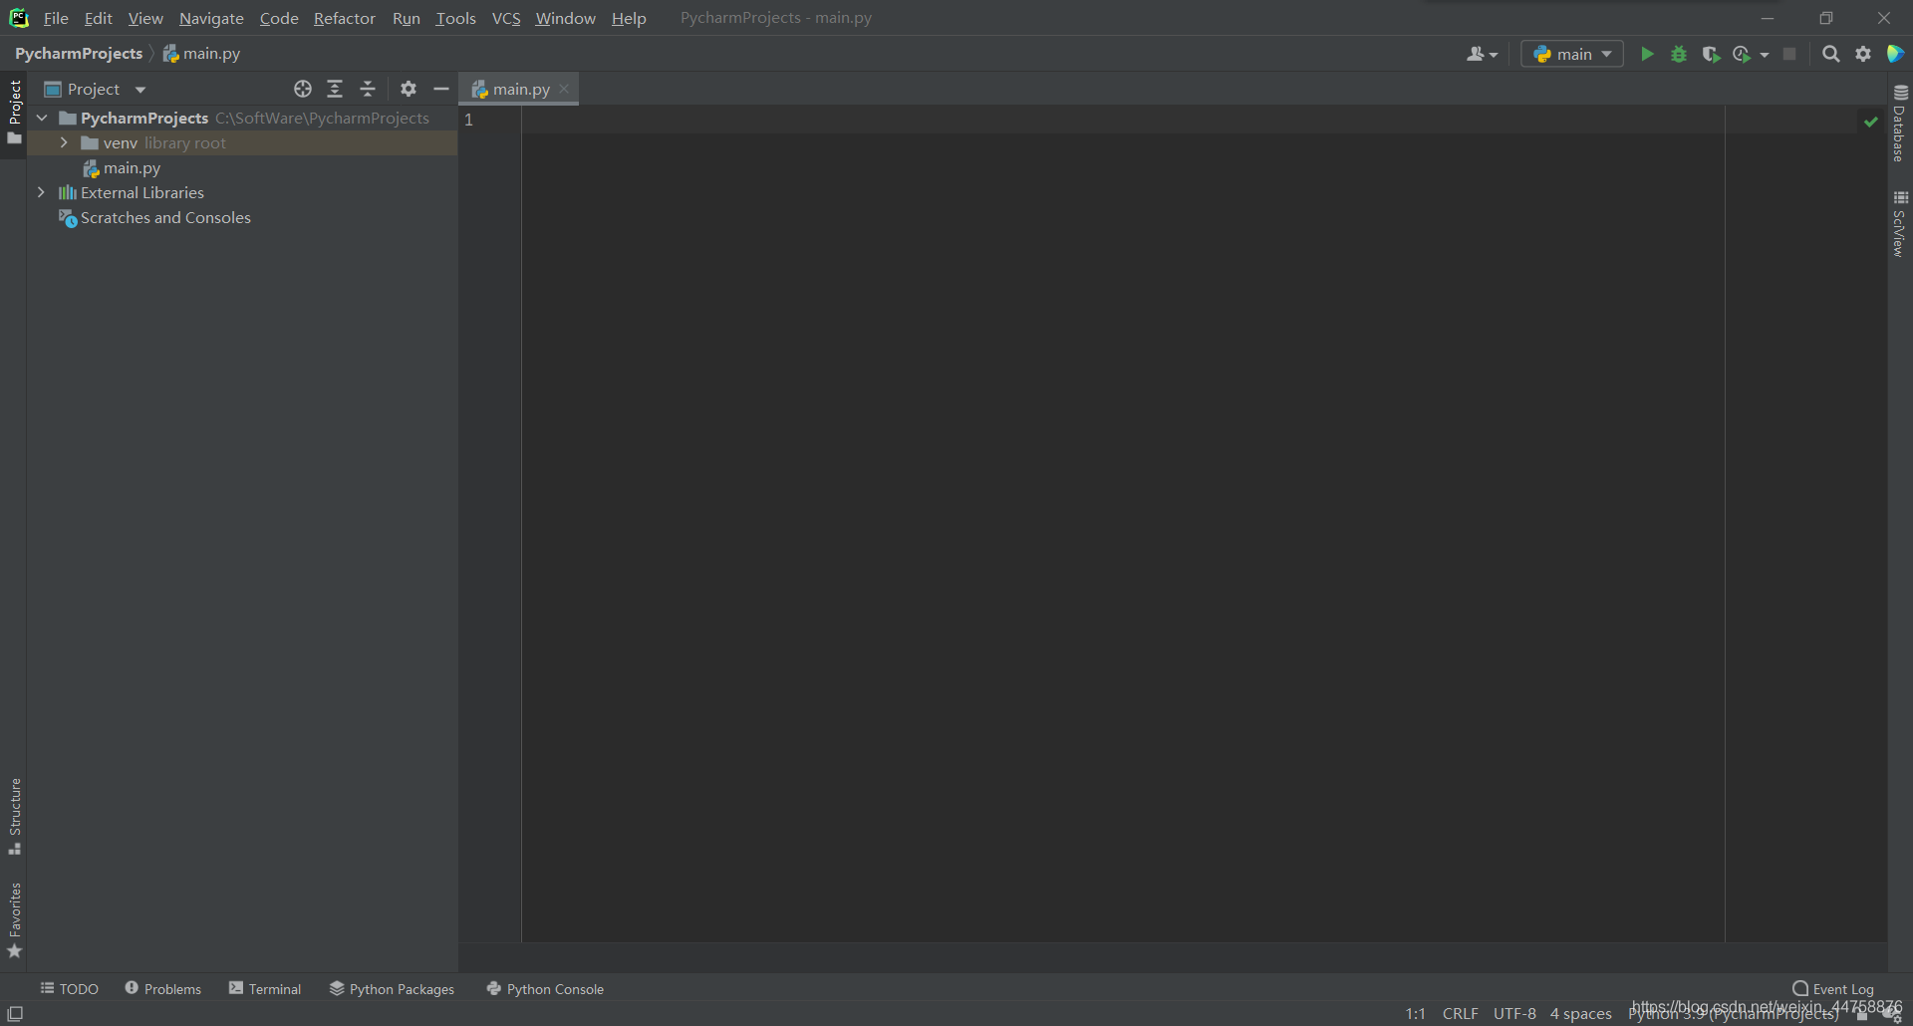This screenshot has width=1913, height=1026.
Task: Expand the External Libraries node
Action: pos(41,192)
